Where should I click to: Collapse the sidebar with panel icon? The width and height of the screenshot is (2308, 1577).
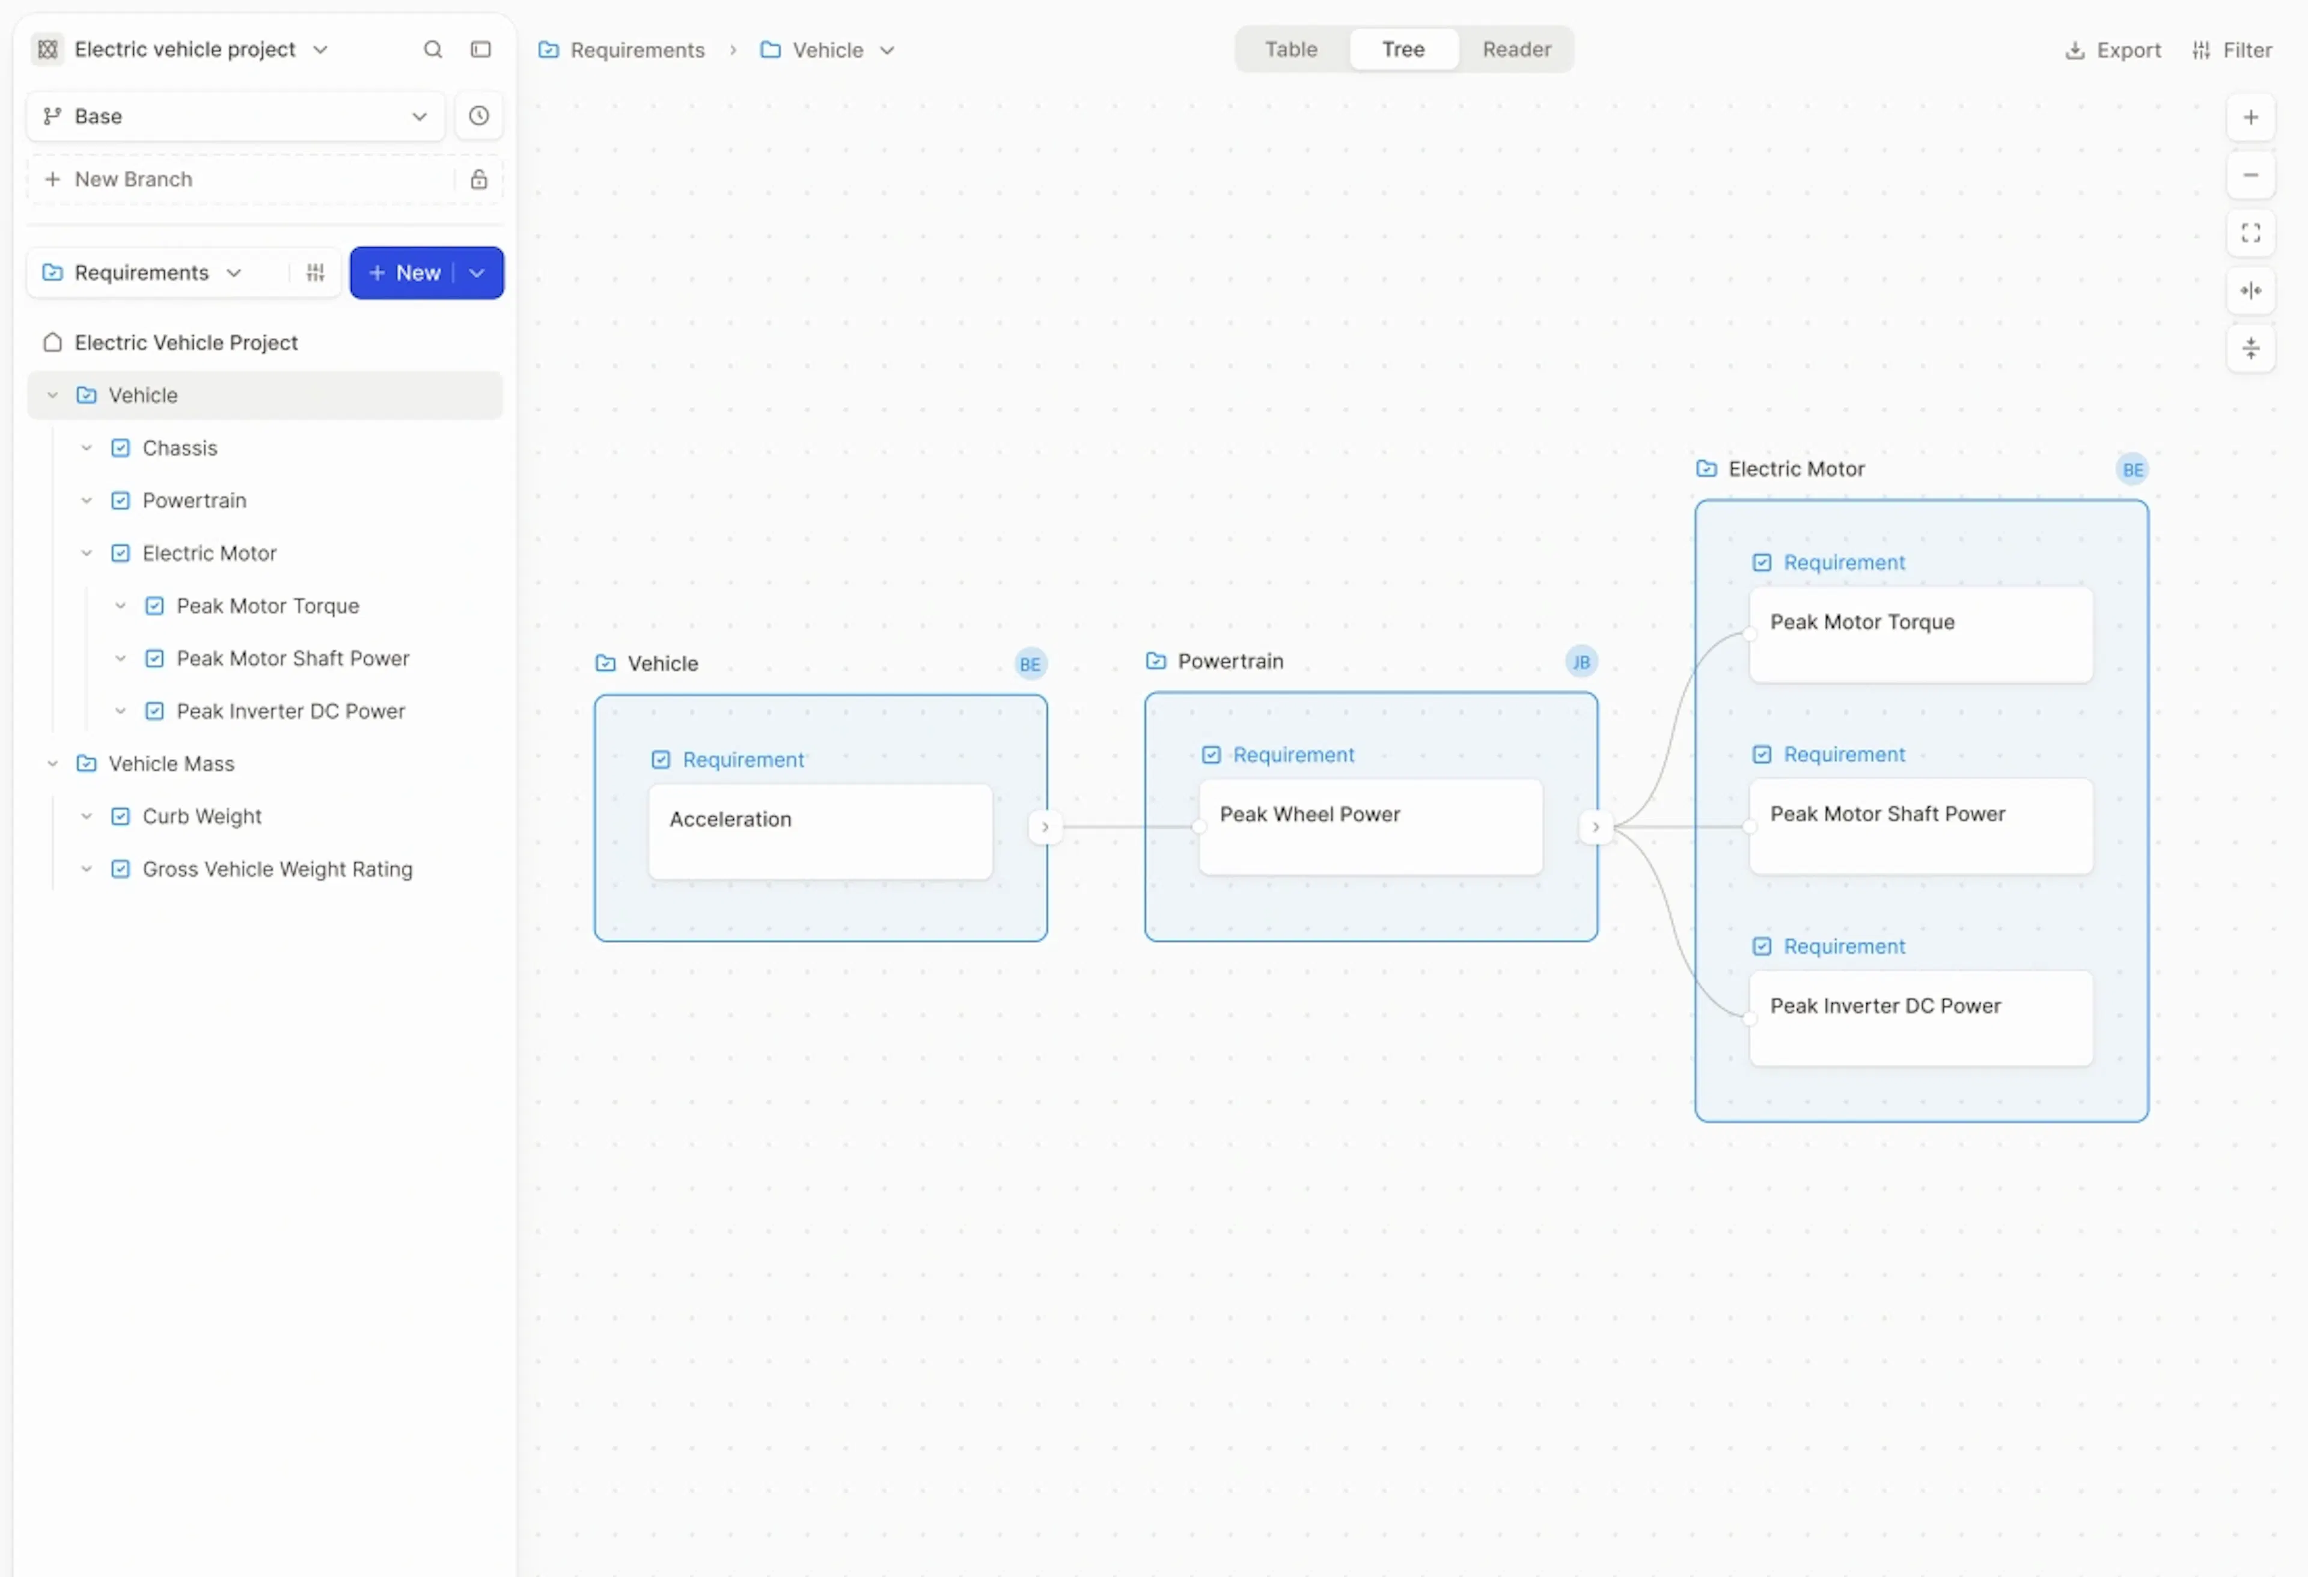tap(481, 50)
